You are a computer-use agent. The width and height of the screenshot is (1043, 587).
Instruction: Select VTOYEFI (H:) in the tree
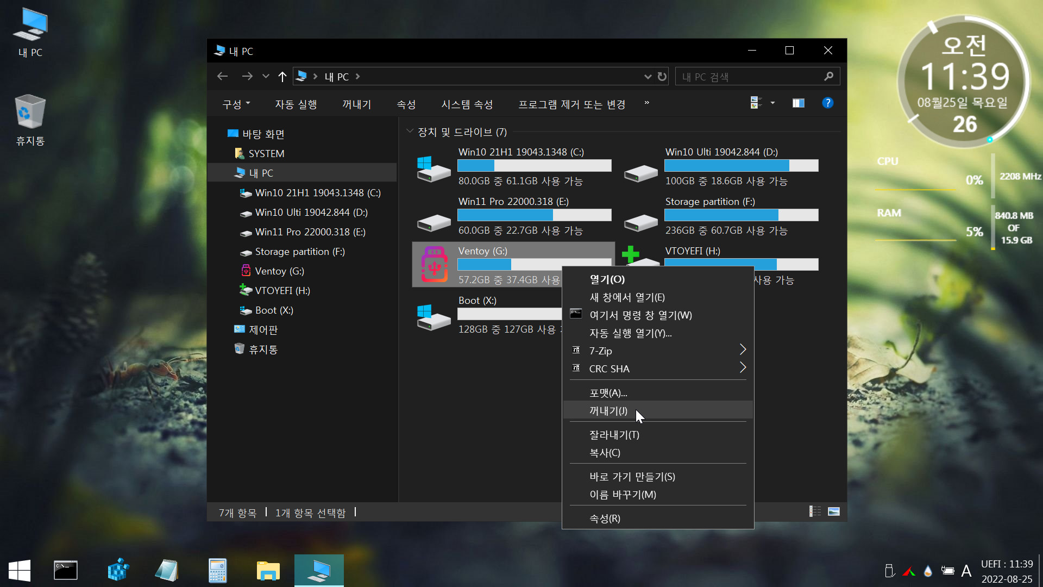click(x=282, y=290)
